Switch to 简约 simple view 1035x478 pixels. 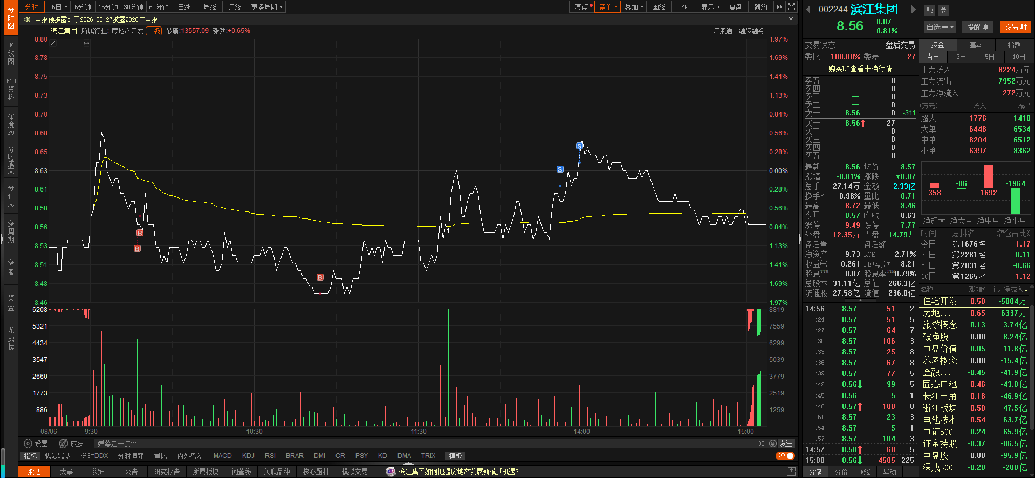click(x=760, y=7)
